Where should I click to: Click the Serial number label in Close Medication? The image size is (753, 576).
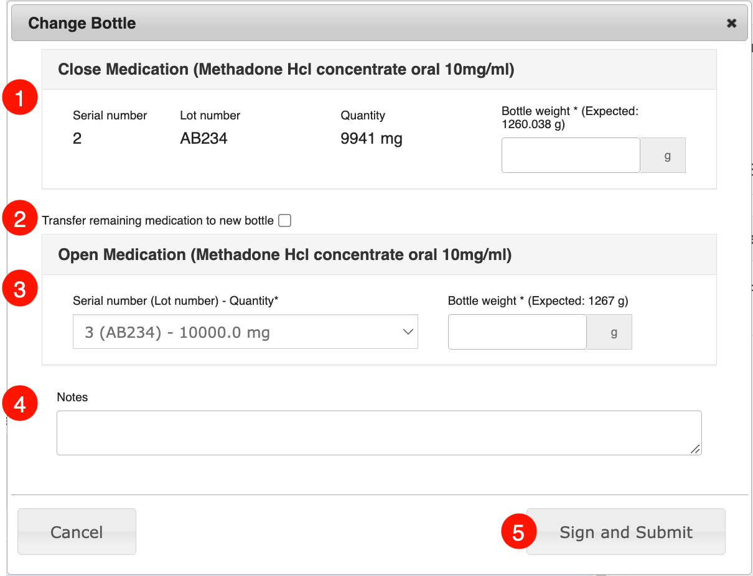tap(110, 115)
